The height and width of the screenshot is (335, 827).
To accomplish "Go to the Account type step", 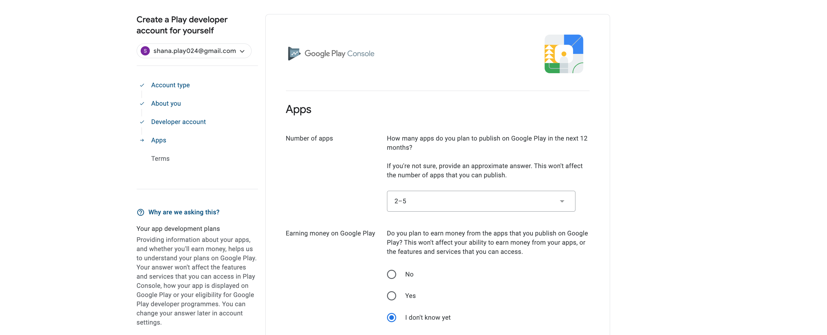I will coord(170,85).
